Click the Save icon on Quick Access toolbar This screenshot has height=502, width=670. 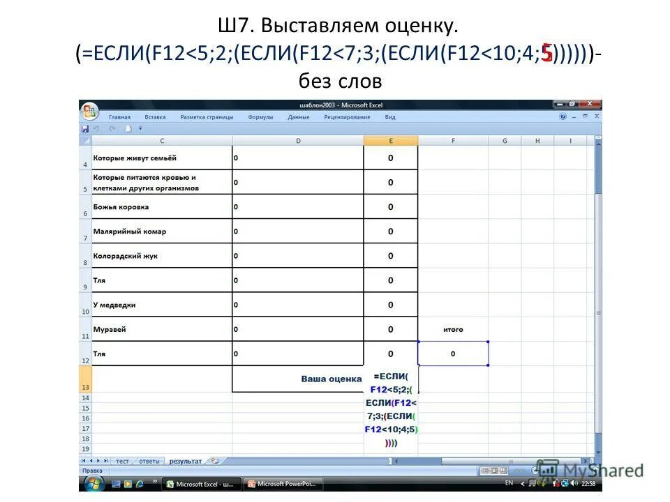pyautogui.click(x=85, y=128)
